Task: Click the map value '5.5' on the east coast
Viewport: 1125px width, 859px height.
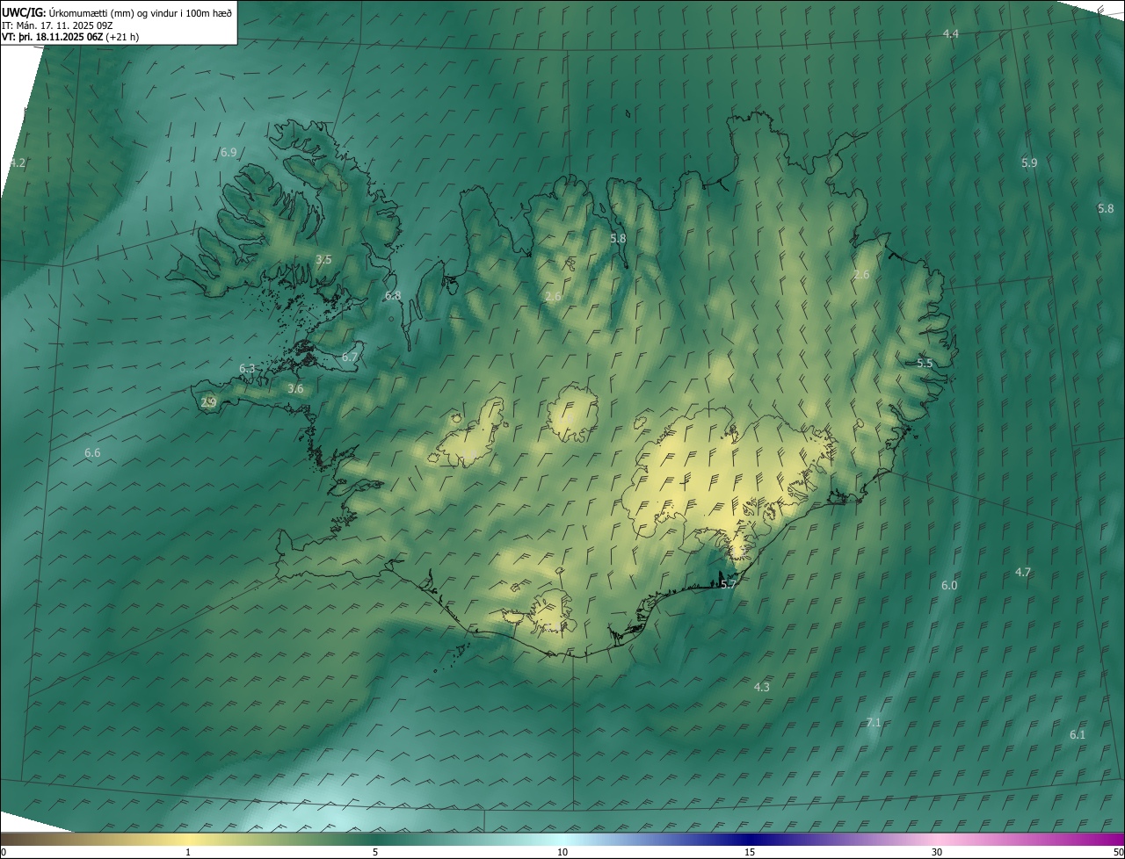Action: point(925,363)
